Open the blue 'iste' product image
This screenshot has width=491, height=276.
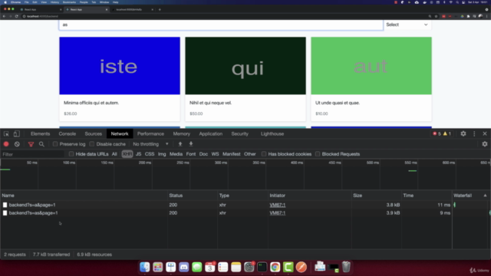click(120, 66)
